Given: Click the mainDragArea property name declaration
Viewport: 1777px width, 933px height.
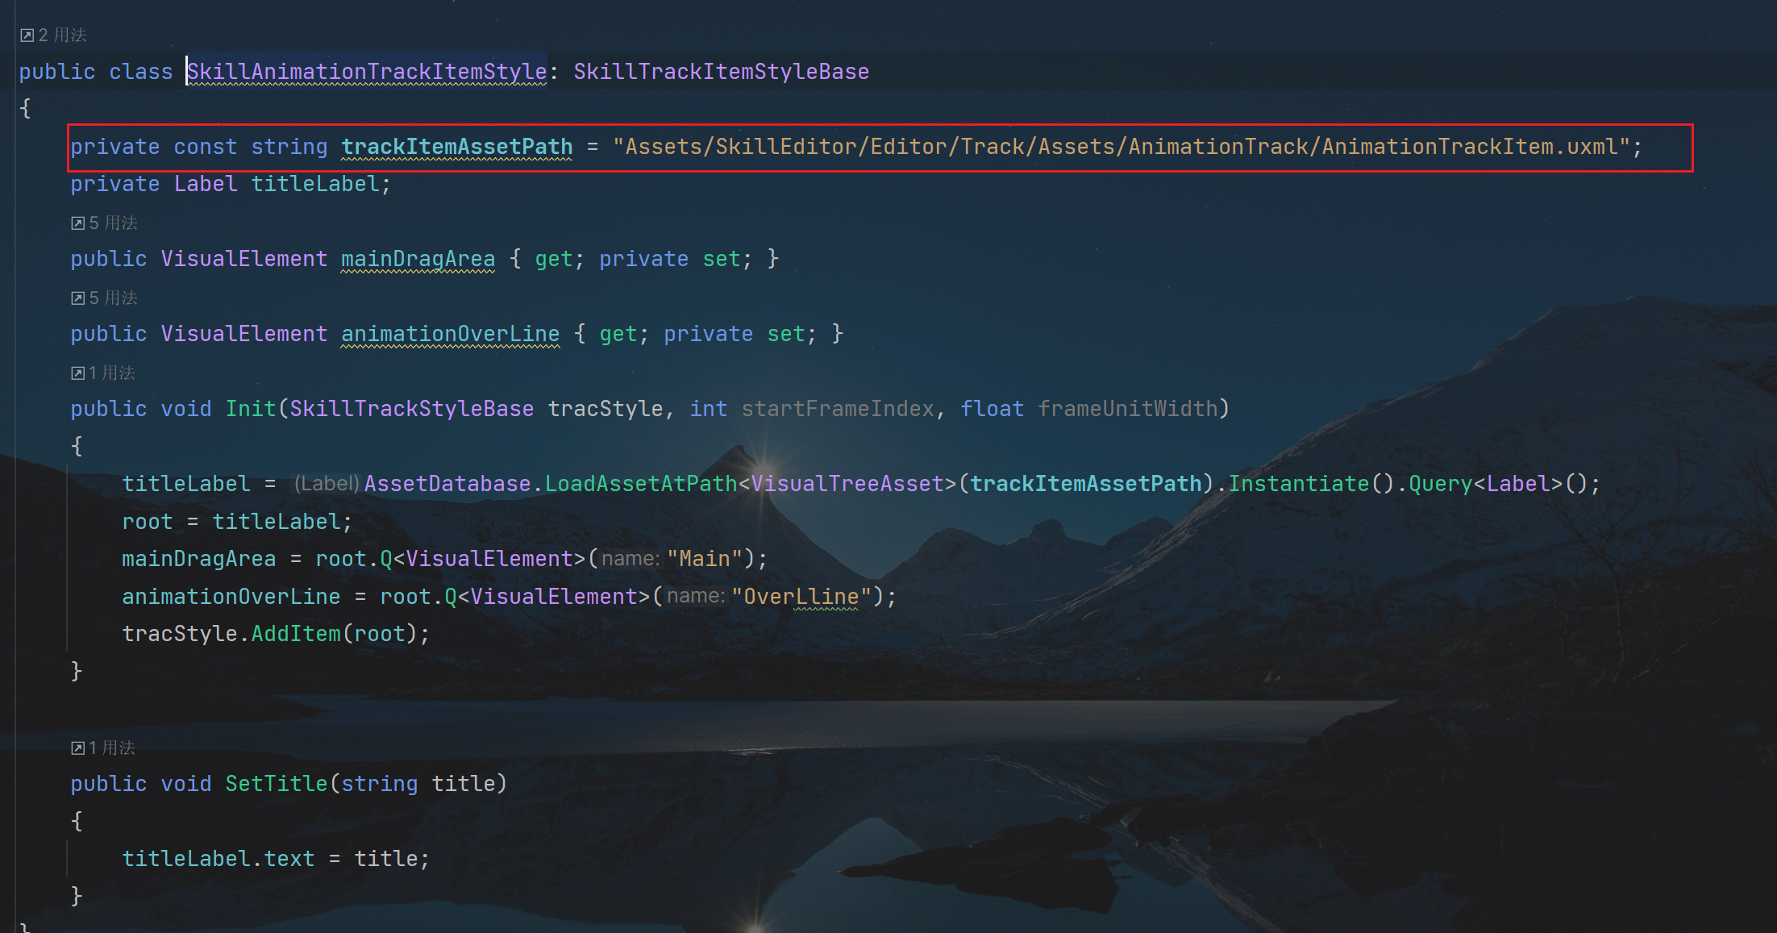Looking at the screenshot, I should pyautogui.click(x=418, y=259).
